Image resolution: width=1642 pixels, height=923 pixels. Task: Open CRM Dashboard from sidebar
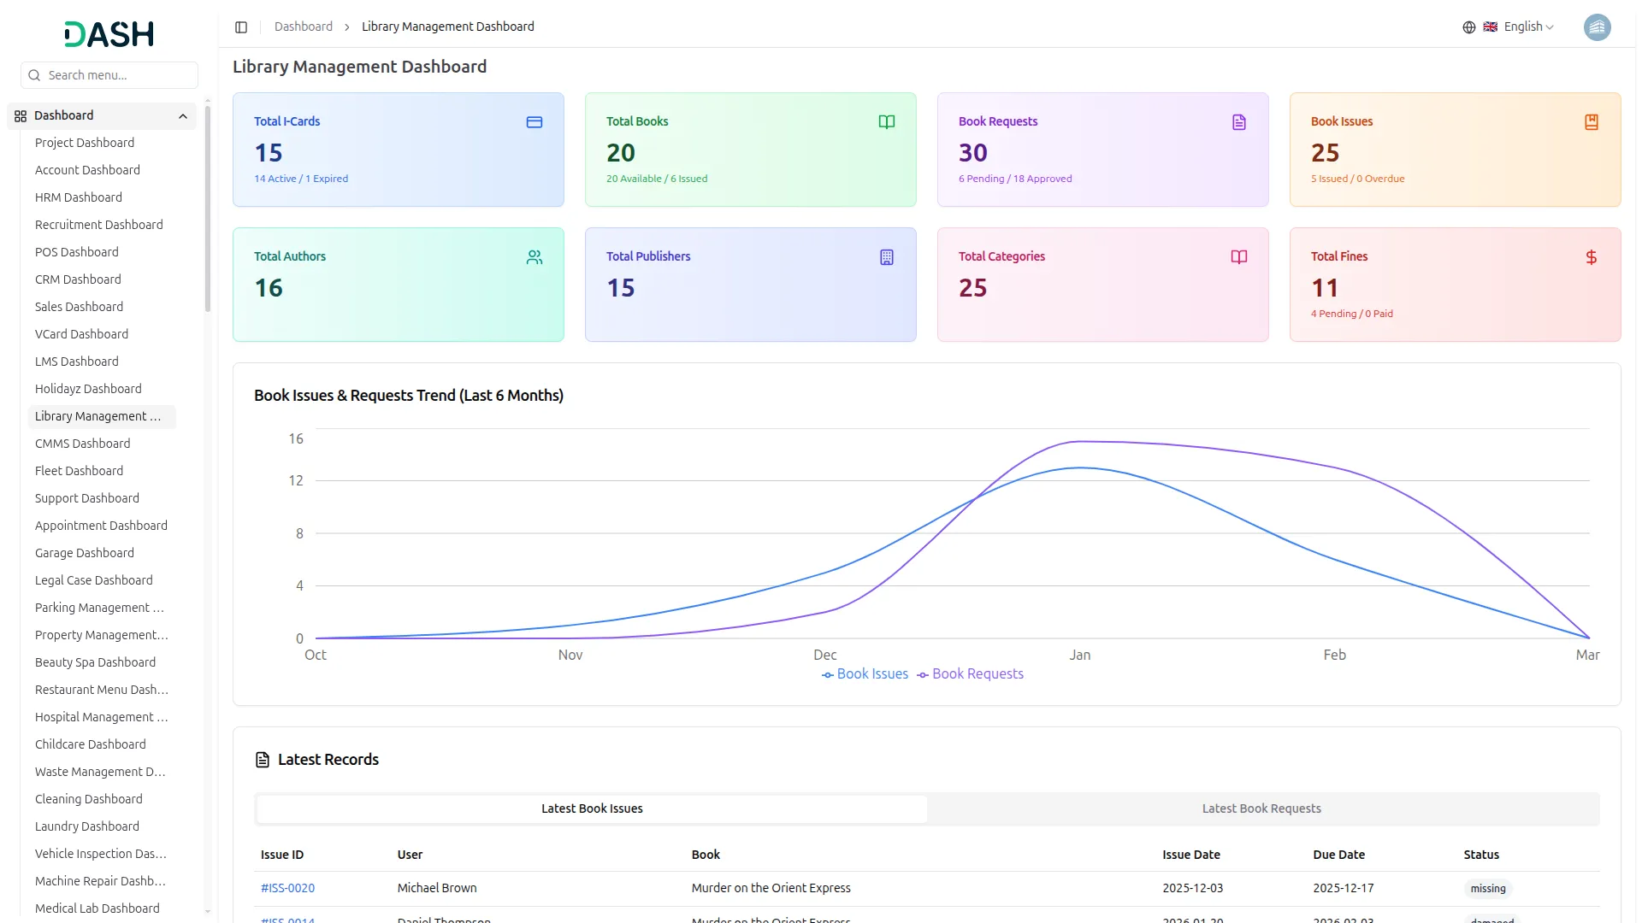point(78,279)
